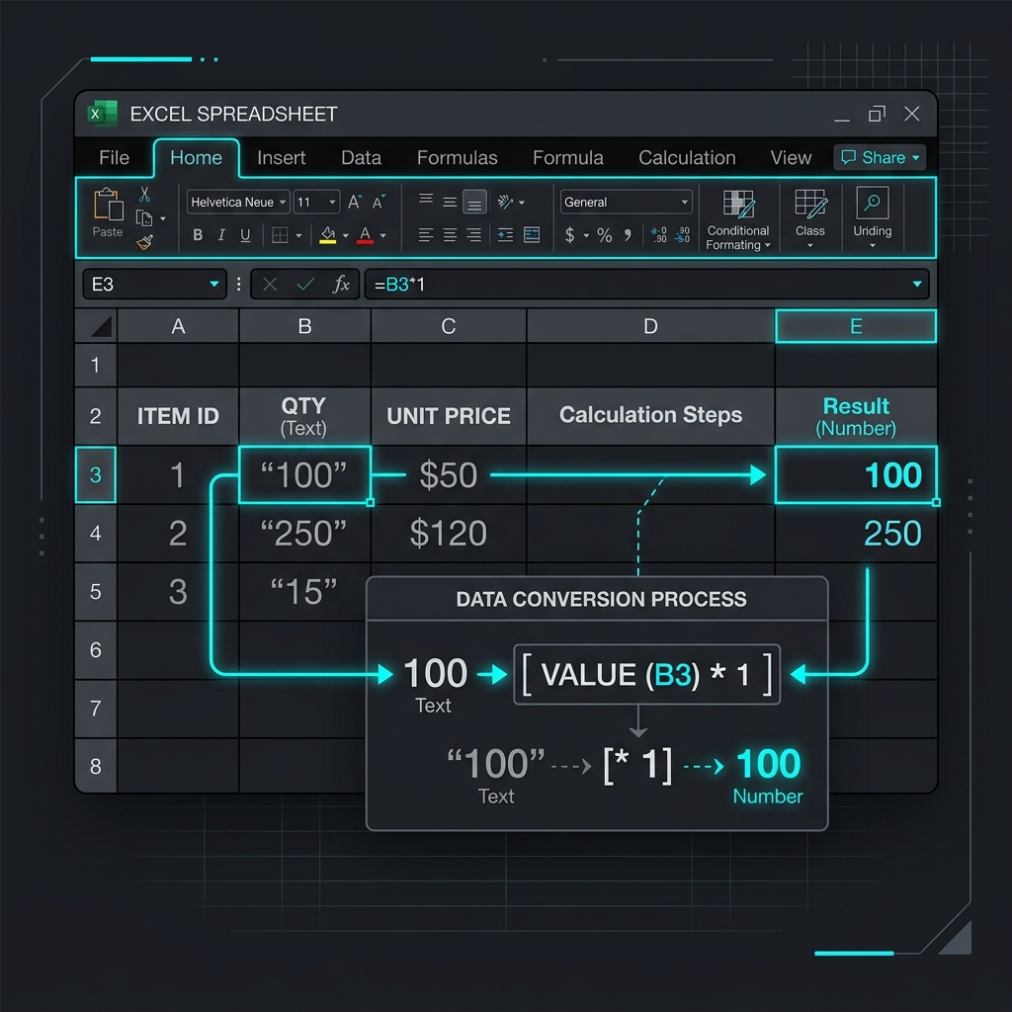Toggle center text alignment
This screenshot has height=1012, width=1012.
click(x=450, y=235)
